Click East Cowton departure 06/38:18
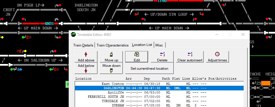275x107 pixels. (x=152, y=84)
